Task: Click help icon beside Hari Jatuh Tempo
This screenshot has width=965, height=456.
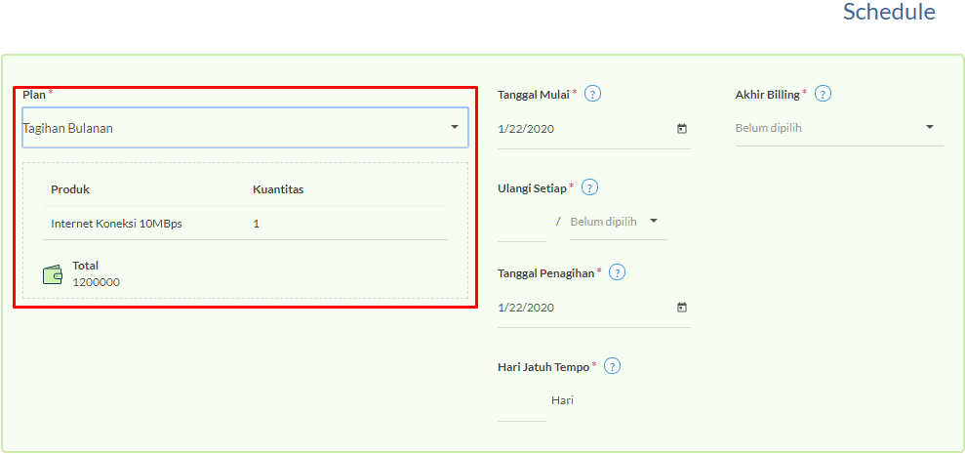Action: tap(613, 366)
